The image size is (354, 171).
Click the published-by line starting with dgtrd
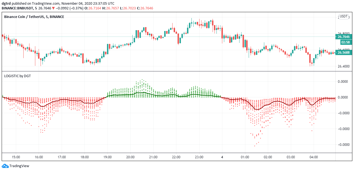(x=58, y=3)
